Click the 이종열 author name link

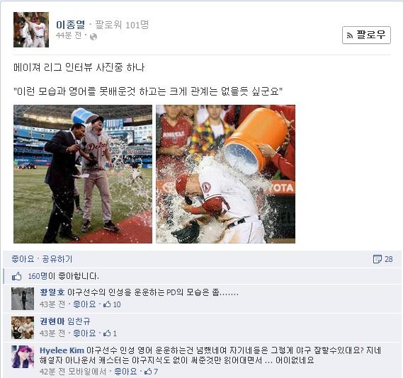point(71,25)
